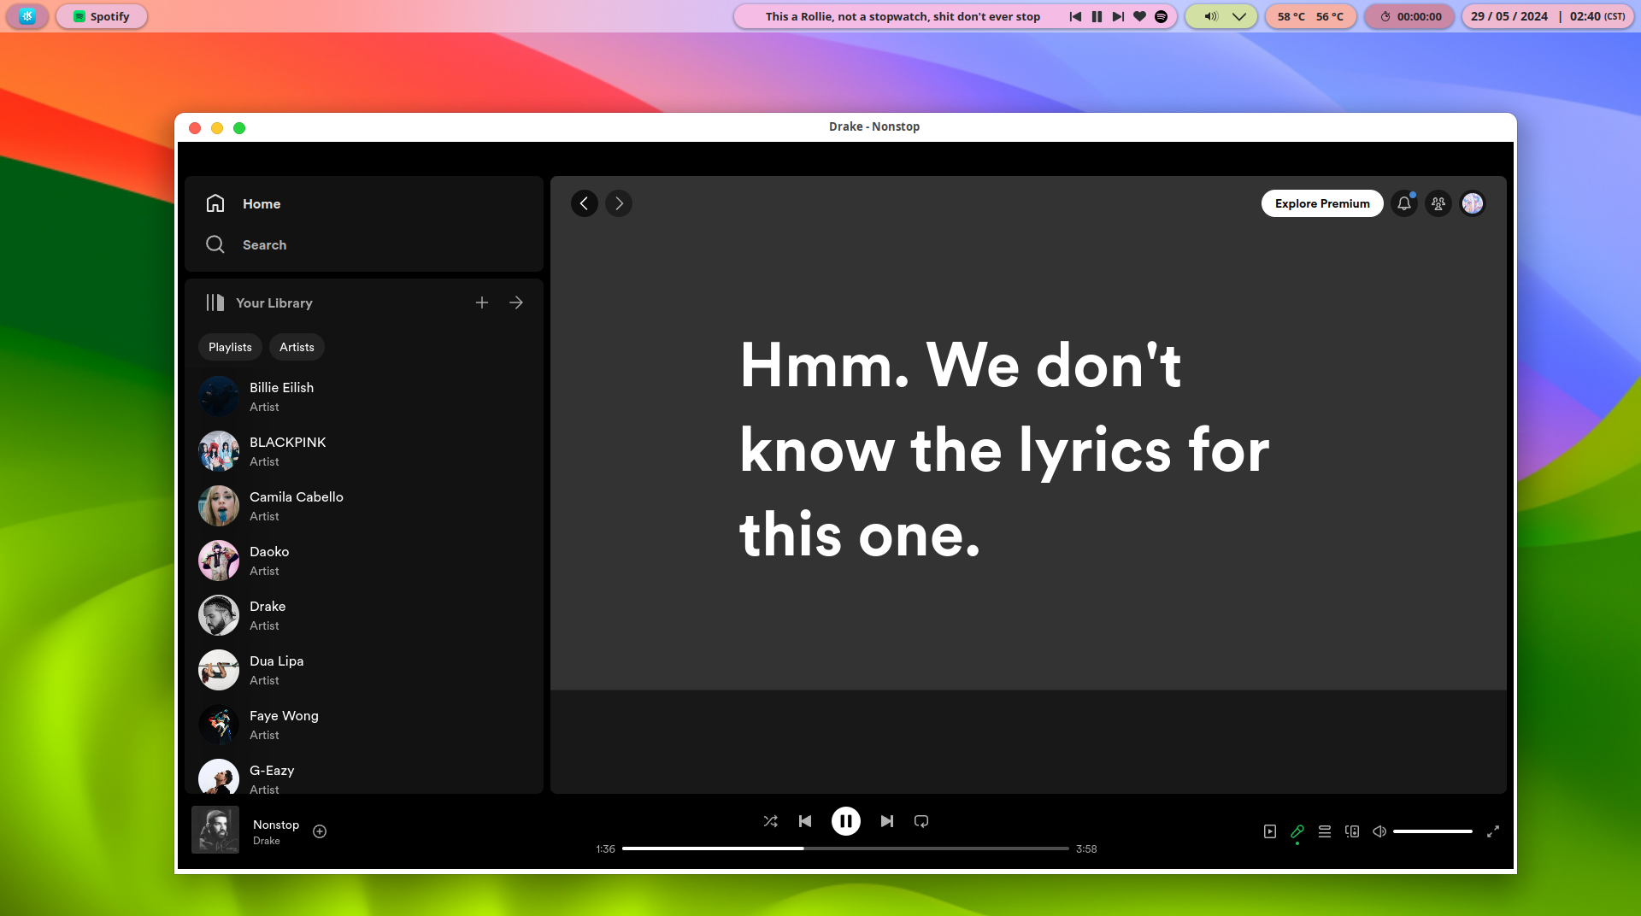
Task: Open Dua Lipa artist entry
Action: (x=364, y=670)
